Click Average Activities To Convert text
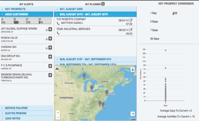199x121 pixels. [176, 116]
